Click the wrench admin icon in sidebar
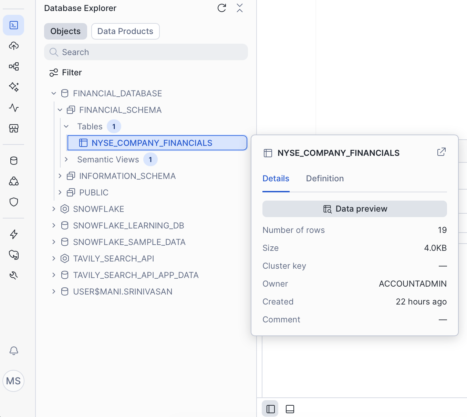The width and height of the screenshot is (467, 417). pos(13,275)
